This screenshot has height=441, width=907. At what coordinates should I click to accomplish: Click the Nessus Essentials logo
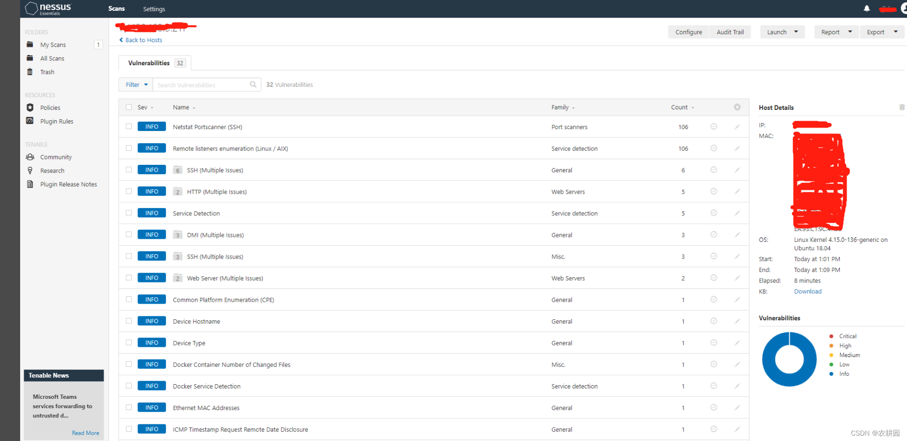click(x=48, y=8)
